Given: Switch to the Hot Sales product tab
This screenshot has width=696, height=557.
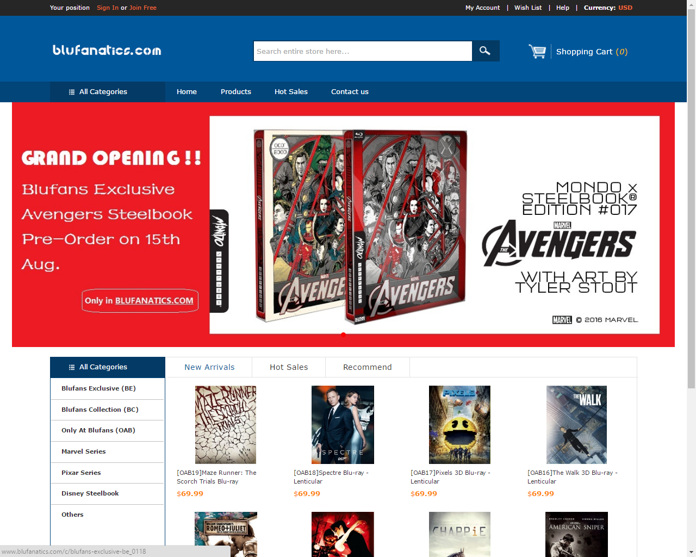Looking at the screenshot, I should click(289, 367).
